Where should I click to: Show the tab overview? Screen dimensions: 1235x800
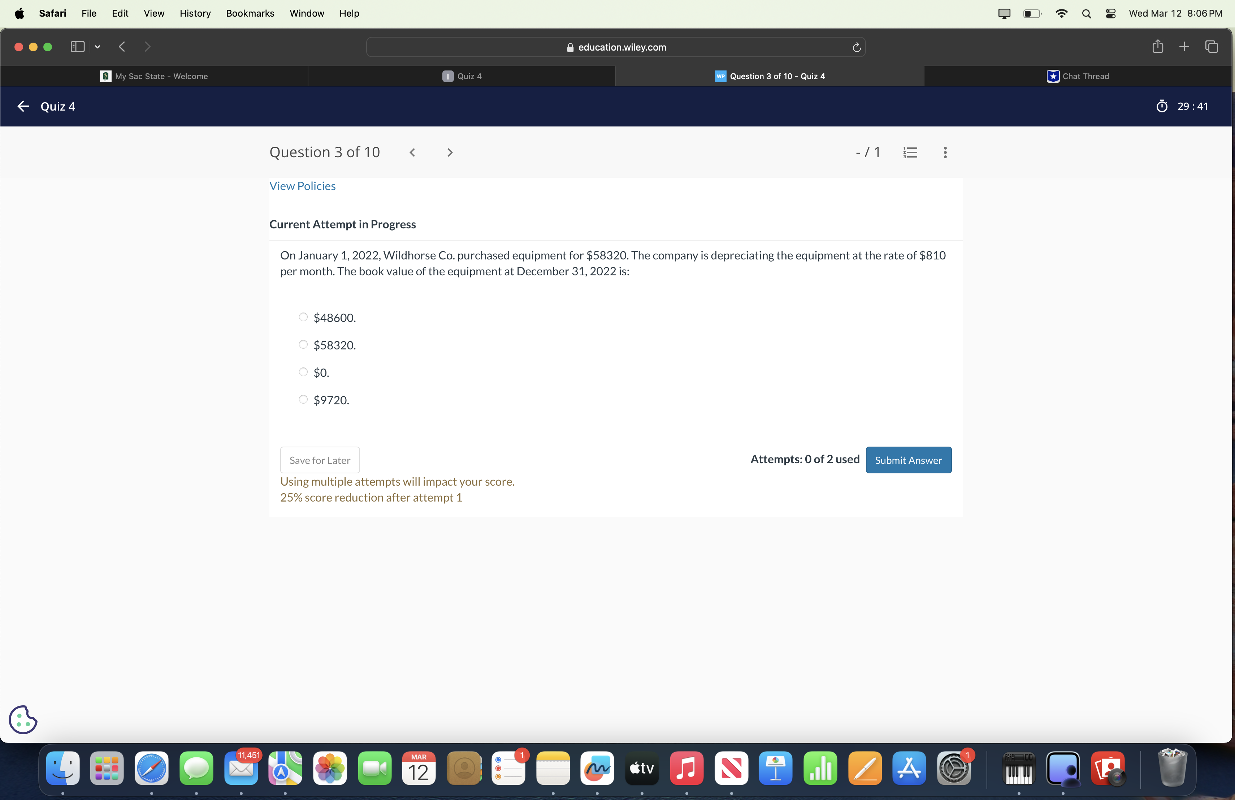click(x=1212, y=47)
